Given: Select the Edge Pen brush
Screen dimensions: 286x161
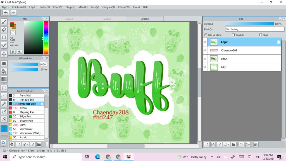Looking at the screenshot, I should click(x=26, y=117).
